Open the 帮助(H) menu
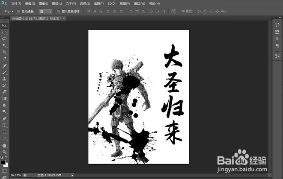This screenshot has height=179, width=283. [x=154, y=3]
